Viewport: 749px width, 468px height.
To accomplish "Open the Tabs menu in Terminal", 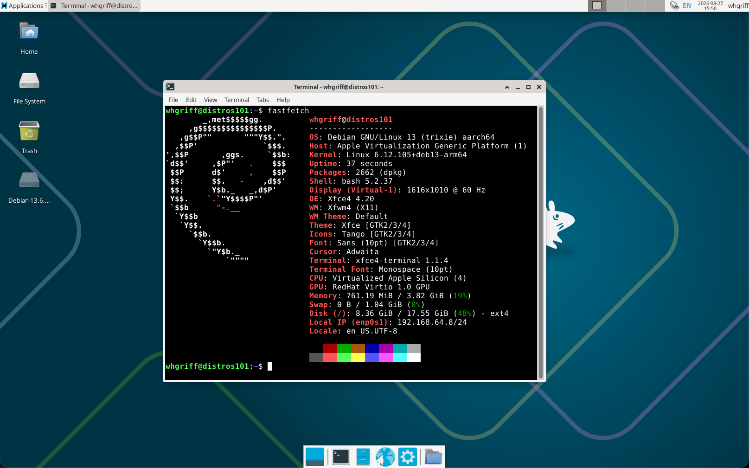I will [x=262, y=100].
